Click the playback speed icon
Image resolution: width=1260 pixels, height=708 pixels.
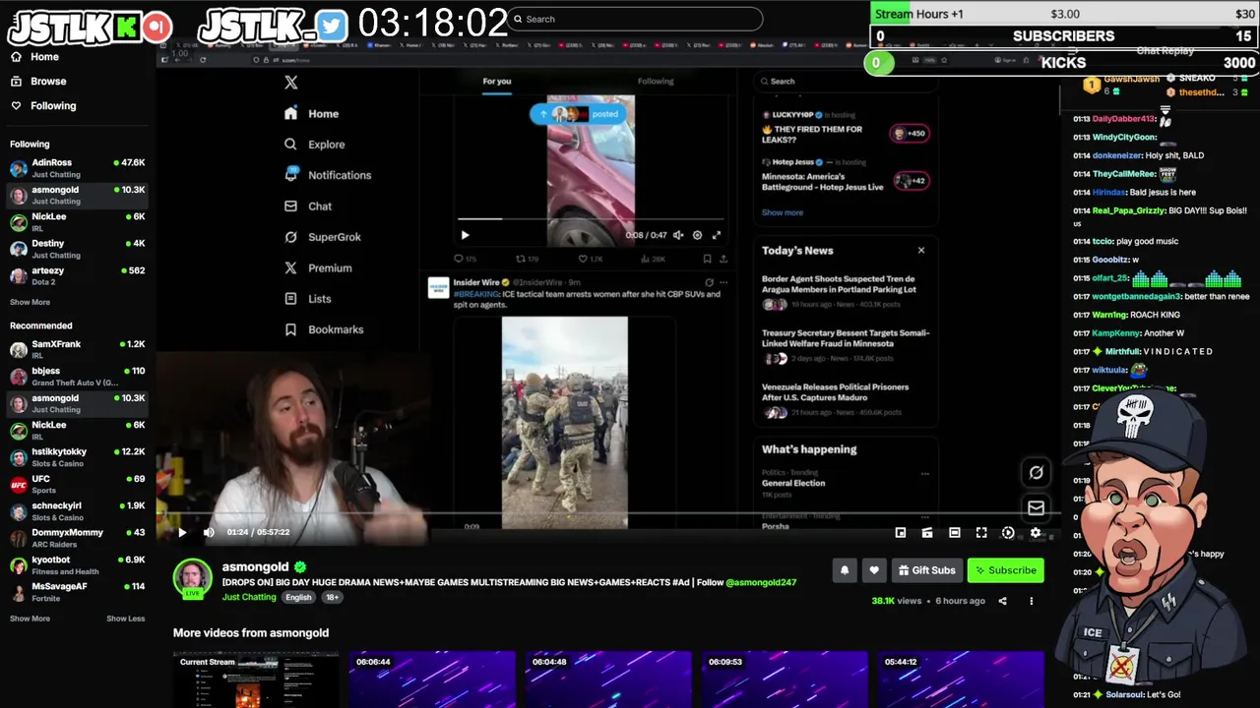click(1008, 532)
